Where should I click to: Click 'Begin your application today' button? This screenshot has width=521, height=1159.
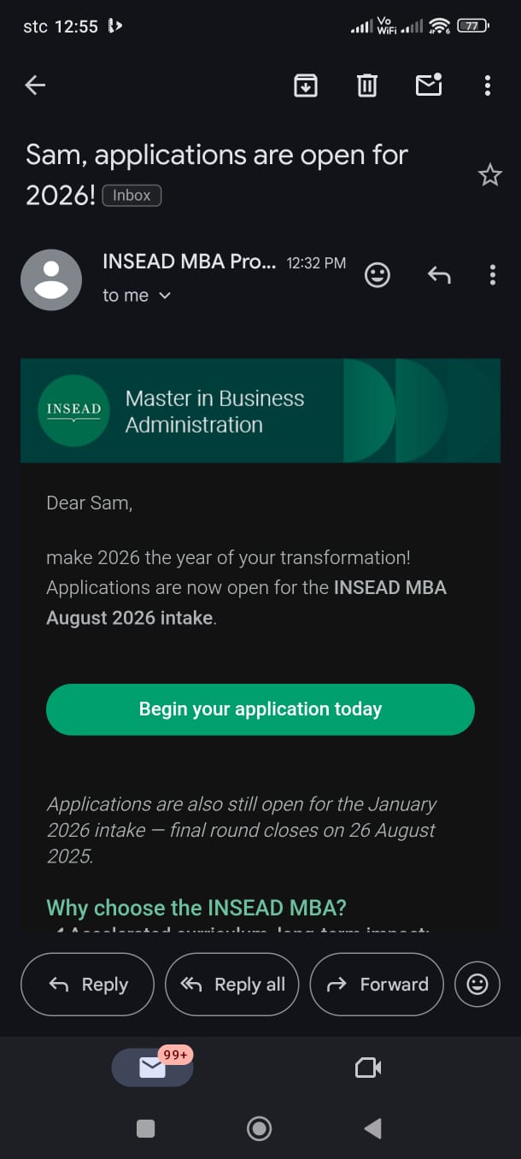point(260,709)
